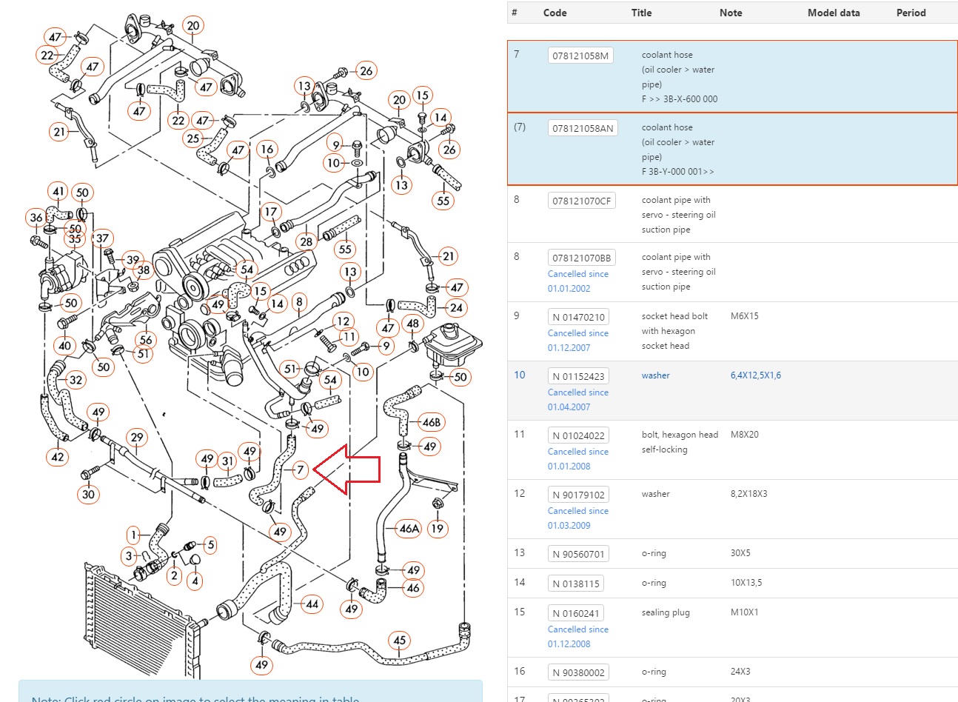Select the o-ring row with code N 0138115
958x702 pixels.
[731, 584]
